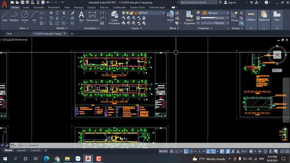Click the Trim tool icon
This screenshot has height=163, width=290.
pyautogui.click(x=64, y=13)
